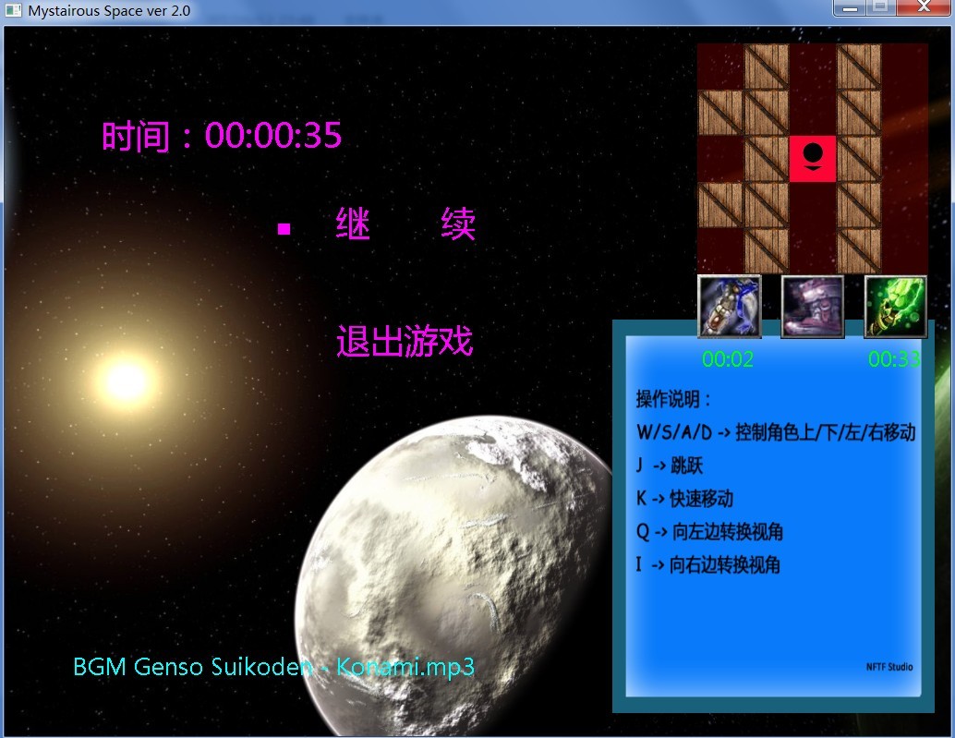Image resolution: width=955 pixels, height=738 pixels.
Task: Click the green 00:02 cooldown timer
Action: 728,359
